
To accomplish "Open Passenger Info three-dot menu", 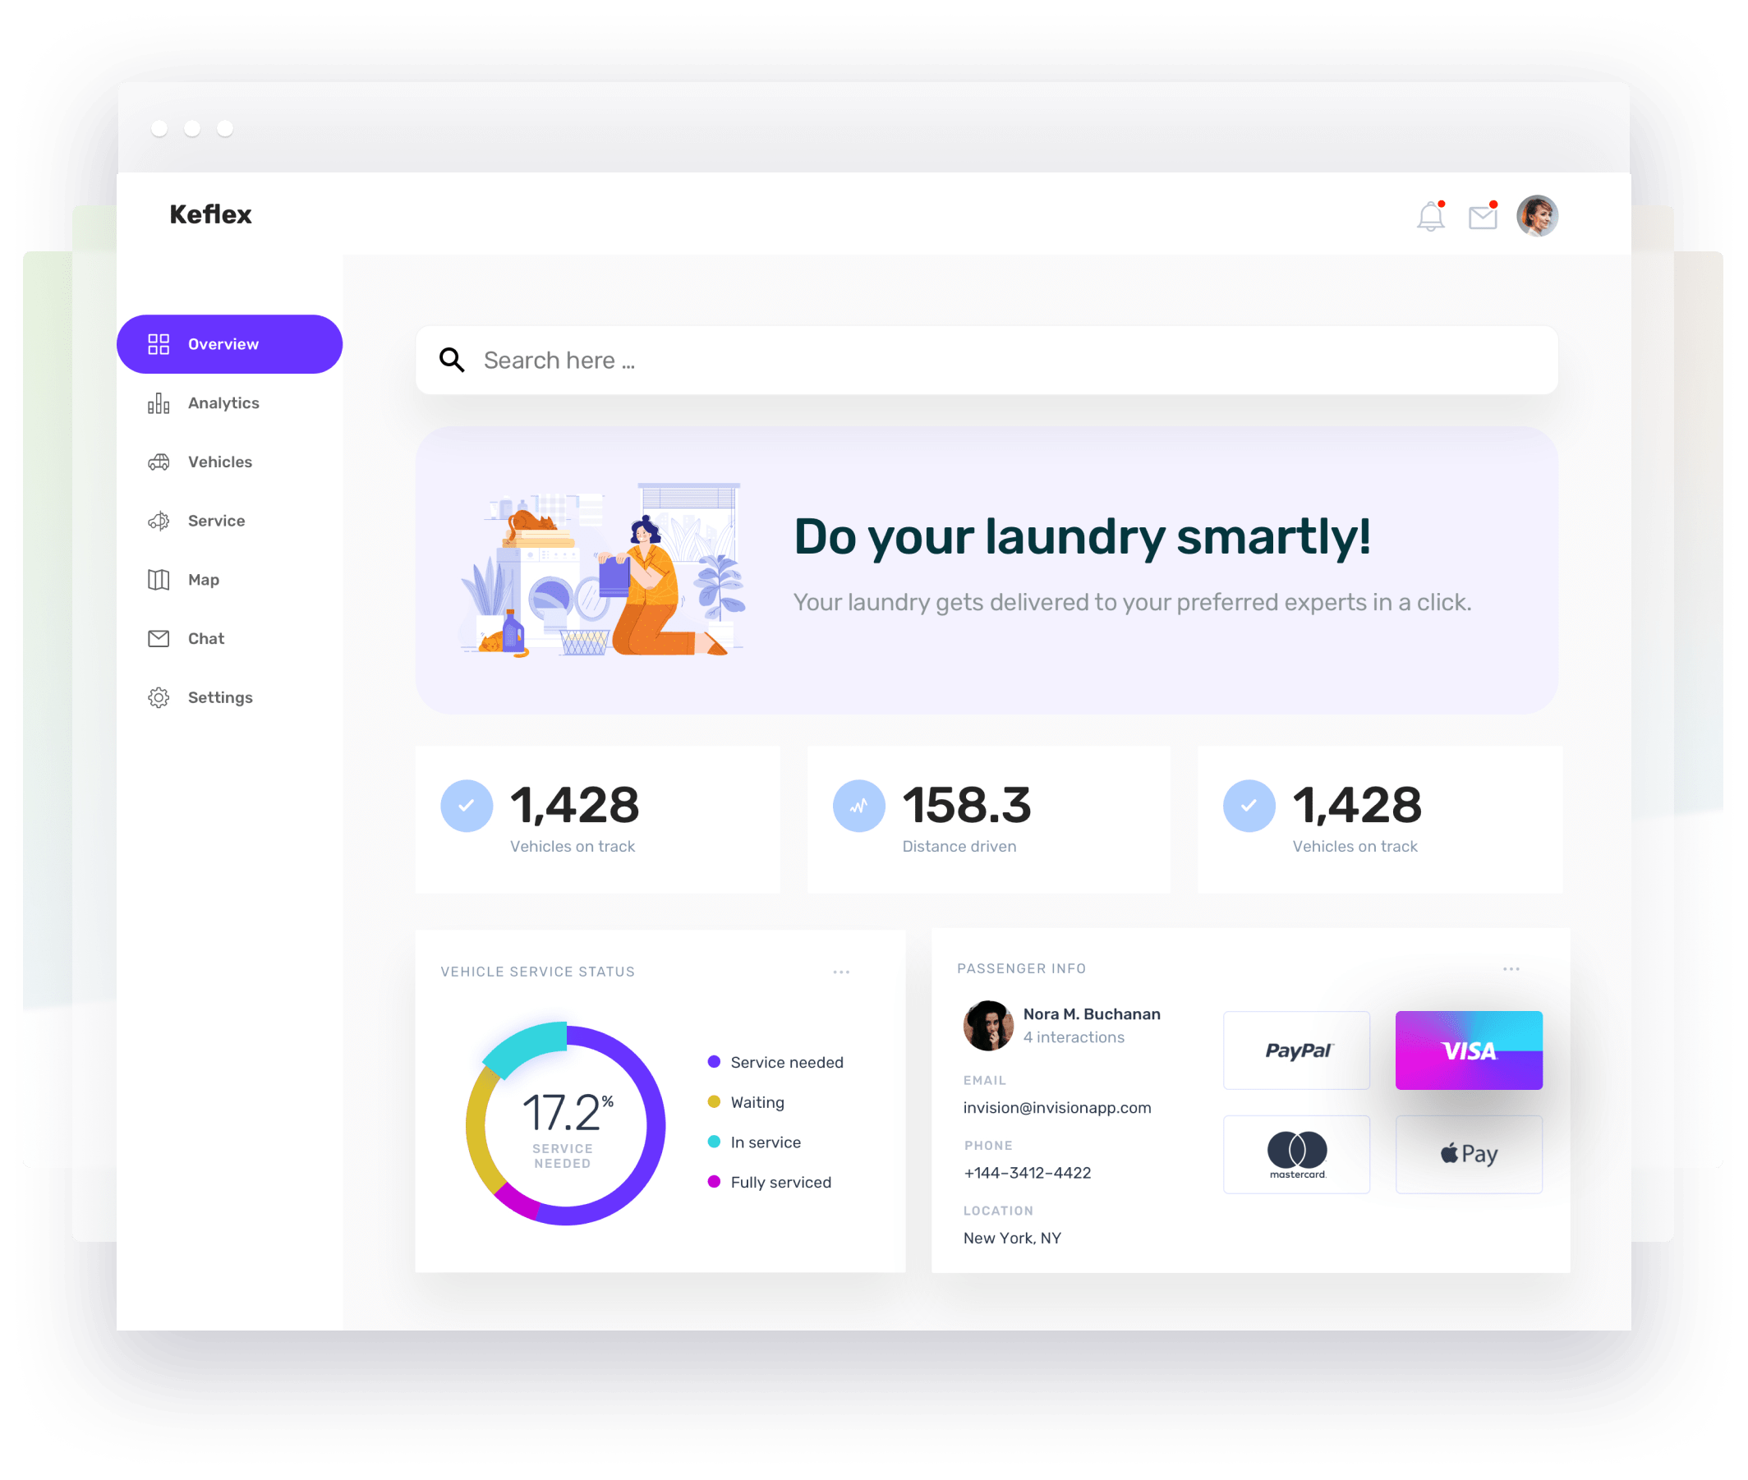I will [1511, 969].
